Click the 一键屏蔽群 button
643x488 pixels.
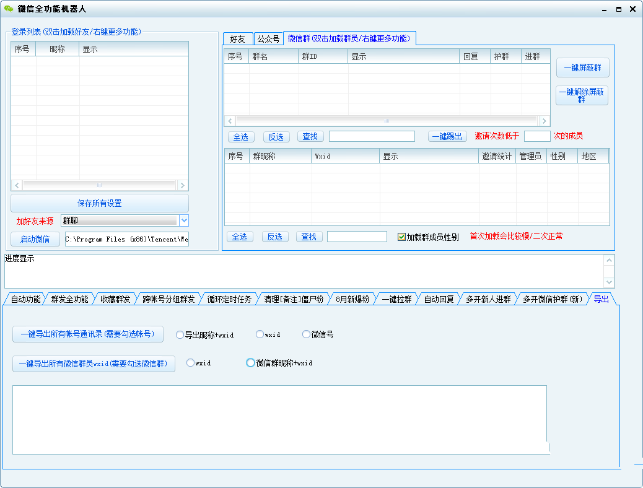coord(583,68)
